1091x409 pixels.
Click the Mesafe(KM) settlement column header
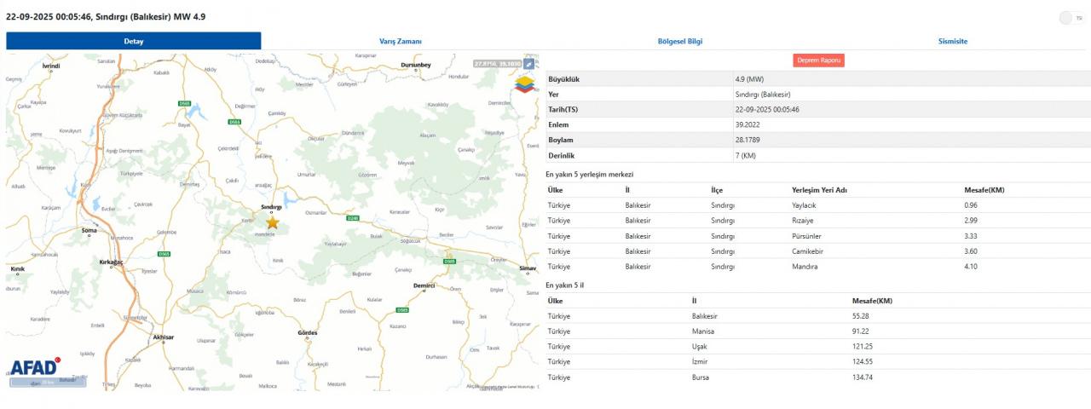point(984,190)
